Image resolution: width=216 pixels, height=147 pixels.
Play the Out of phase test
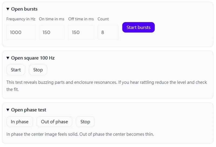click(x=54, y=122)
